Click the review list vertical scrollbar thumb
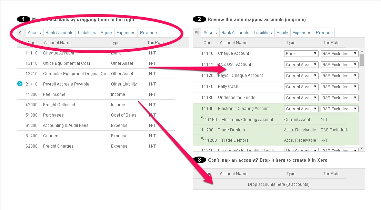 tap(362, 59)
